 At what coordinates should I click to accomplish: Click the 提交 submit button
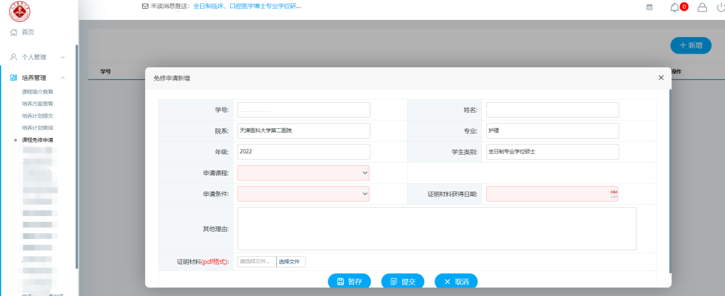coord(402,282)
